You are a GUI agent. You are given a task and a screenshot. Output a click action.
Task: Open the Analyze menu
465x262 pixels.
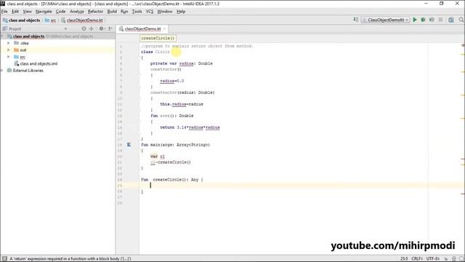tap(77, 12)
